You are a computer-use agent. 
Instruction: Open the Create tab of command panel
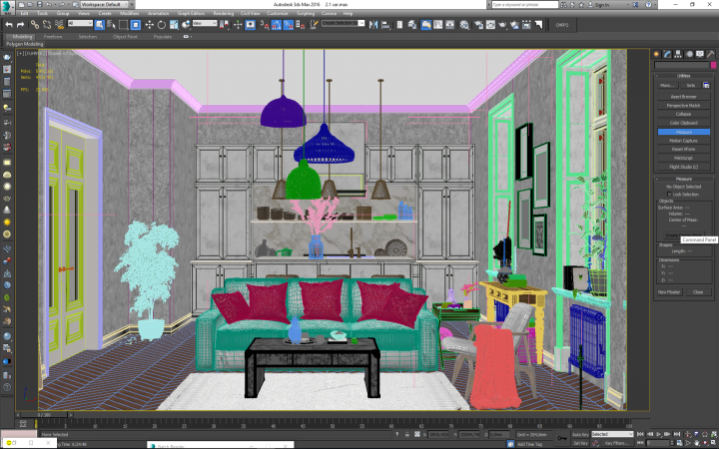click(x=656, y=54)
